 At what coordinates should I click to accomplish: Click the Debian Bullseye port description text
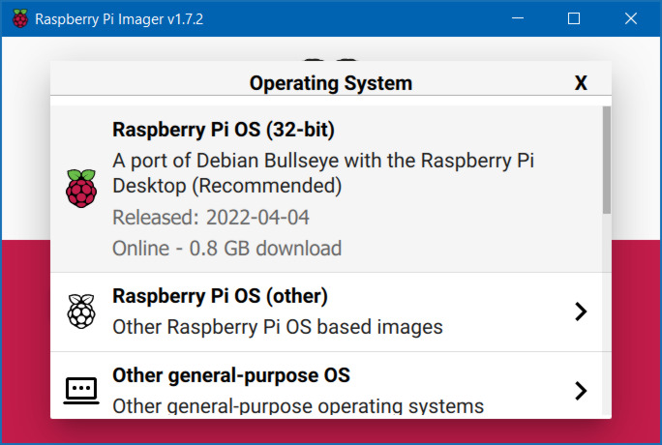pyautogui.click(x=323, y=171)
